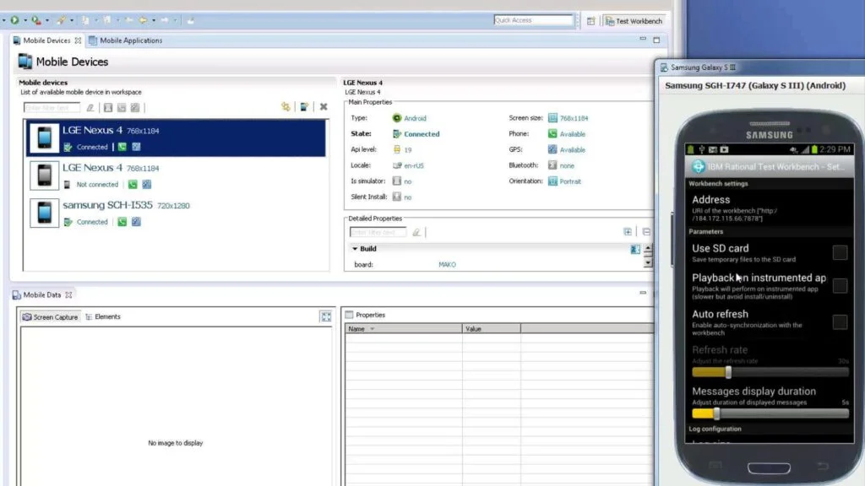Click the MAKO board value
This screenshot has height=486, width=865.
pos(447,264)
